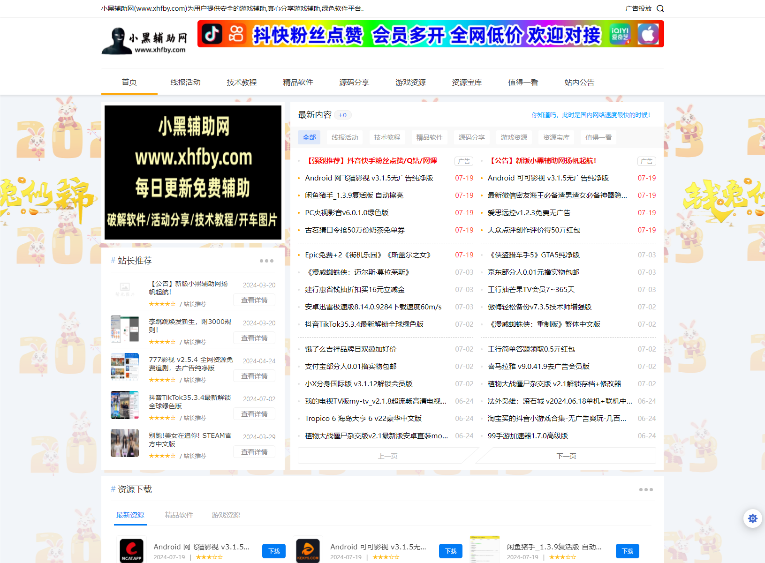Click the 闲鱼猪手 download item thumbnail
765x563 pixels.
[485, 549]
